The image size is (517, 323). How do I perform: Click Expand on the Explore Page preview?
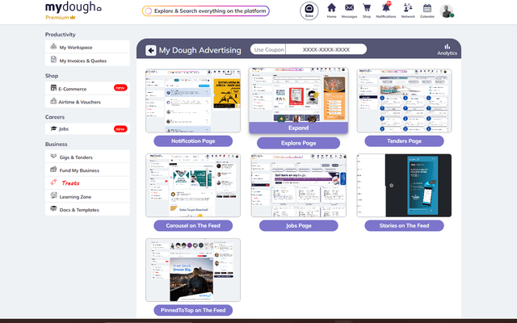tap(298, 128)
